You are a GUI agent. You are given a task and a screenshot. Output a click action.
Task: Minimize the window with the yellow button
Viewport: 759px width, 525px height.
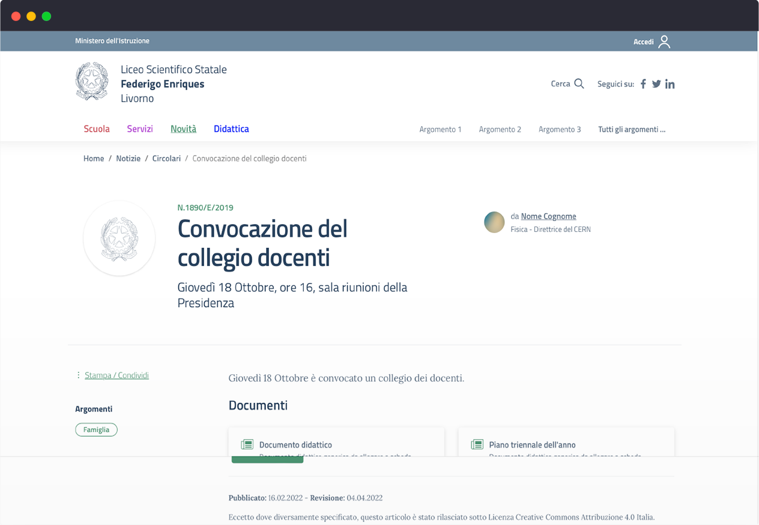pyautogui.click(x=31, y=16)
